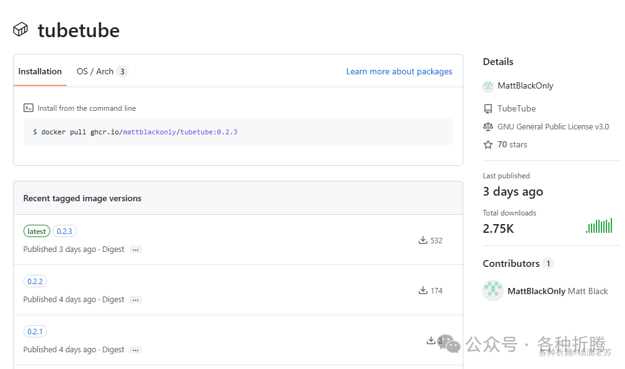
Task: Open GNU General Public License v3.0 link
Action: (553, 127)
